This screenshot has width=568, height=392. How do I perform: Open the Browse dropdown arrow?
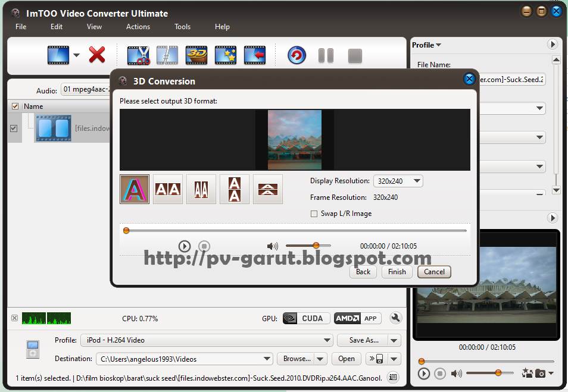320,359
